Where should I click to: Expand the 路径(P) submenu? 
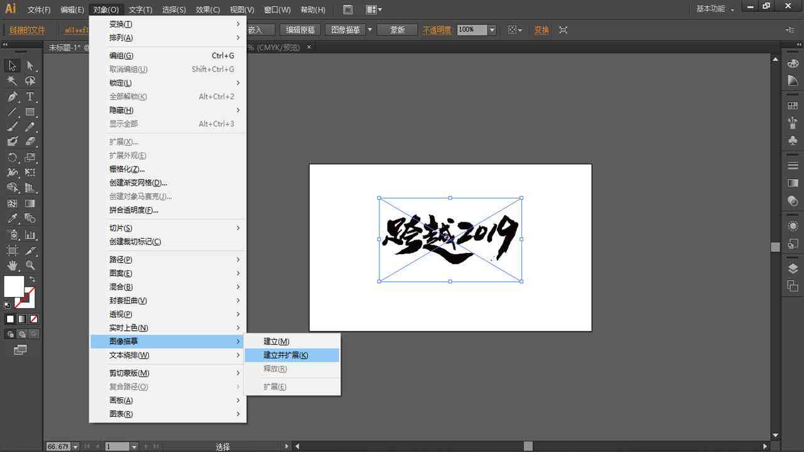point(168,259)
